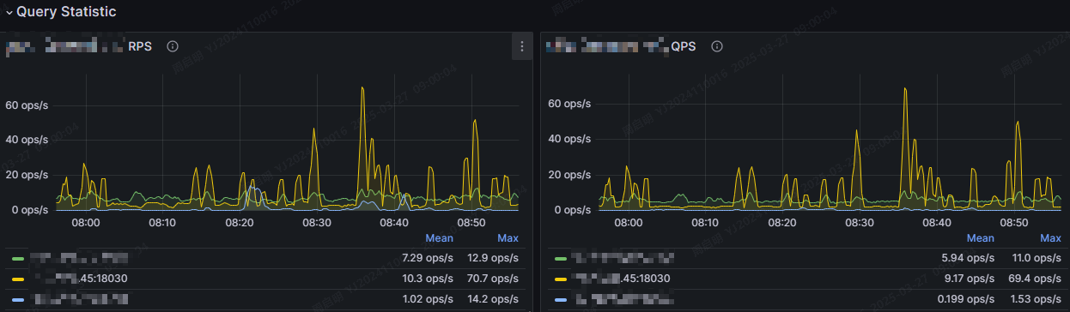
Task: Open the RPS panel three-dot menu
Action: (521, 47)
